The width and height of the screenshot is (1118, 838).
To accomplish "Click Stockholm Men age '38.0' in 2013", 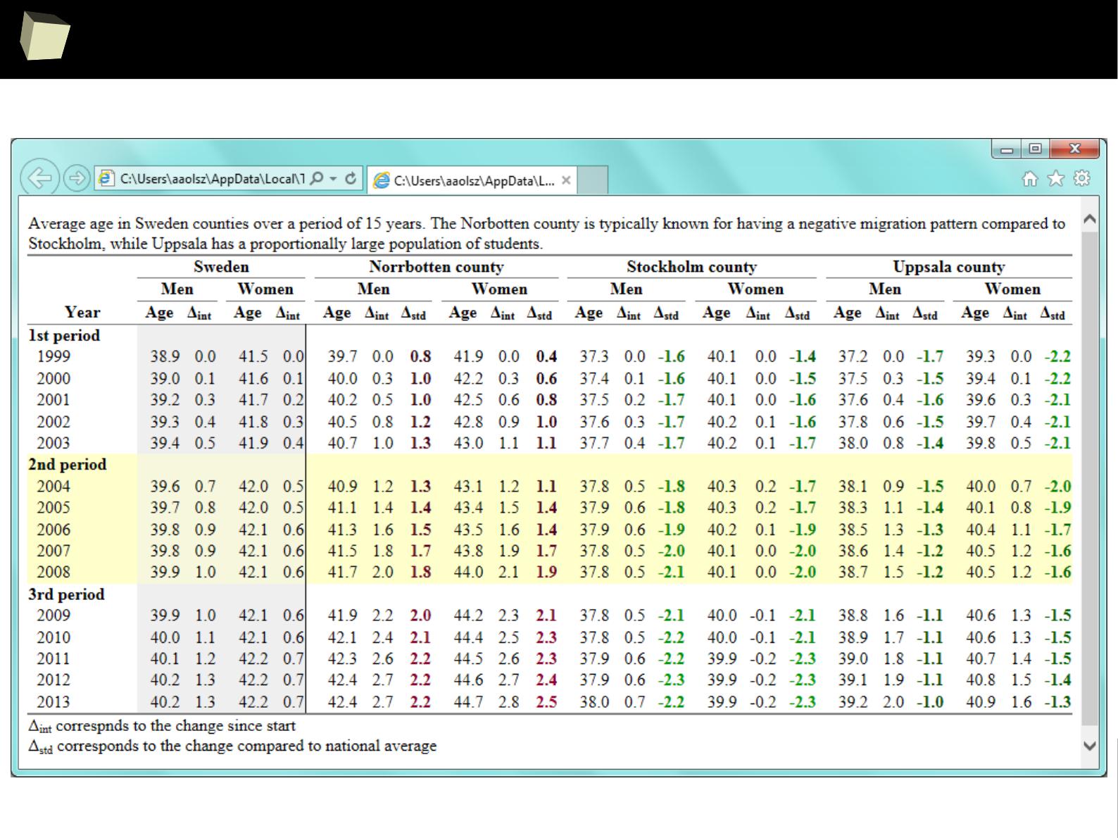I will (x=594, y=702).
